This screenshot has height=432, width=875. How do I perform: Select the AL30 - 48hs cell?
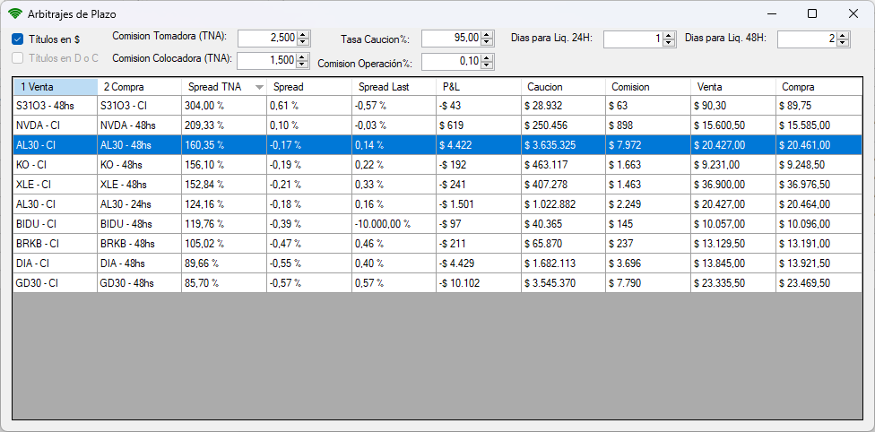(x=140, y=145)
